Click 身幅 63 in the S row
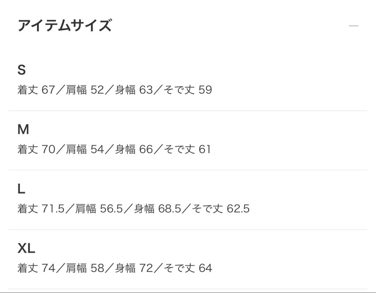This screenshot has height=293, width=376. (x=134, y=90)
